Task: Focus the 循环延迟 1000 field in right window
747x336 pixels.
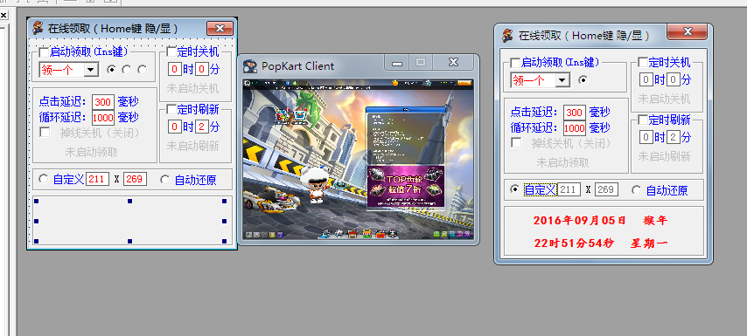Action: coord(575,127)
